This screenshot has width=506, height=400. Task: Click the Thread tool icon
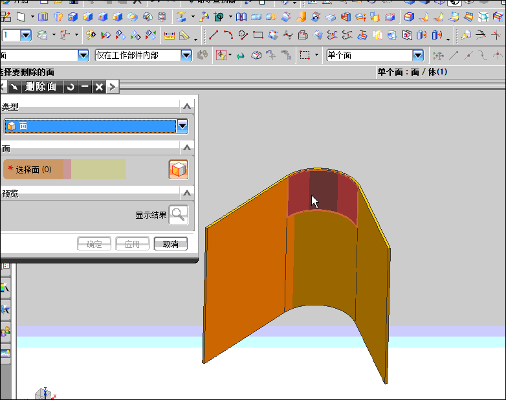pos(162,17)
